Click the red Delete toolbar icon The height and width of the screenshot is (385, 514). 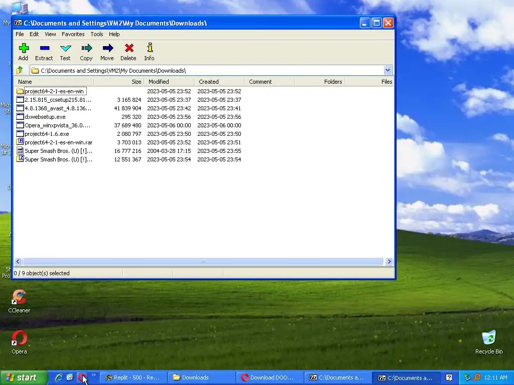pyautogui.click(x=129, y=48)
